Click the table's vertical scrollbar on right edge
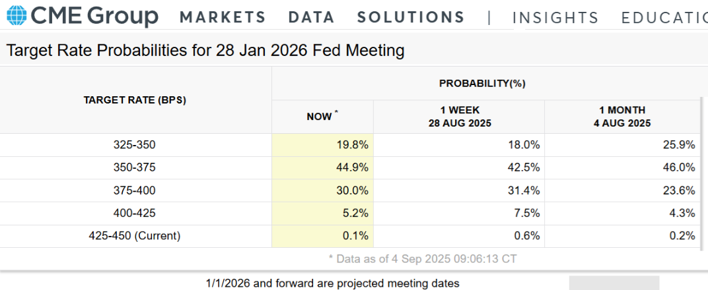Image resolution: width=708 pixels, height=290 pixels. [703, 171]
